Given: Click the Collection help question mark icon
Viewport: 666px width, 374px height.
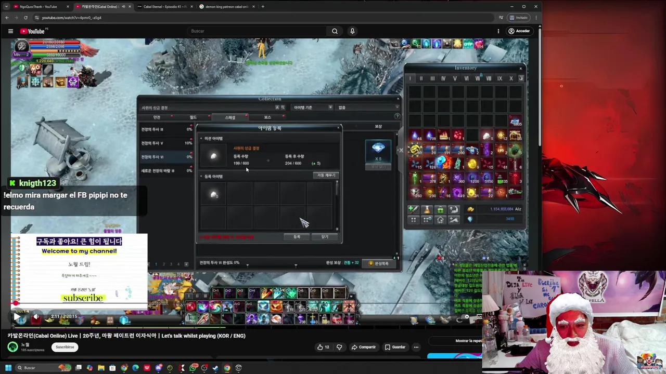Looking at the screenshot, I should (397, 116).
